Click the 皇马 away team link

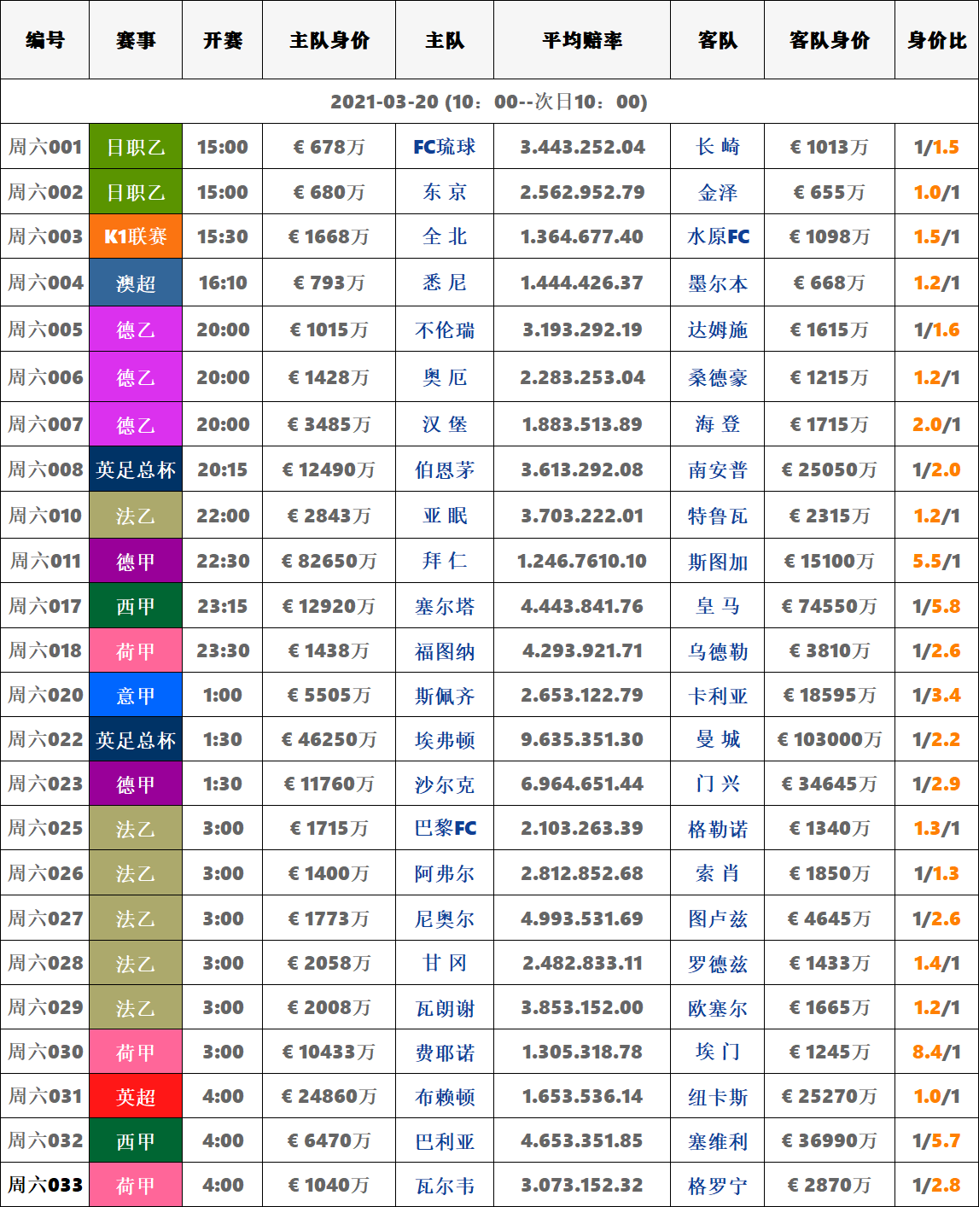pos(718,606)
